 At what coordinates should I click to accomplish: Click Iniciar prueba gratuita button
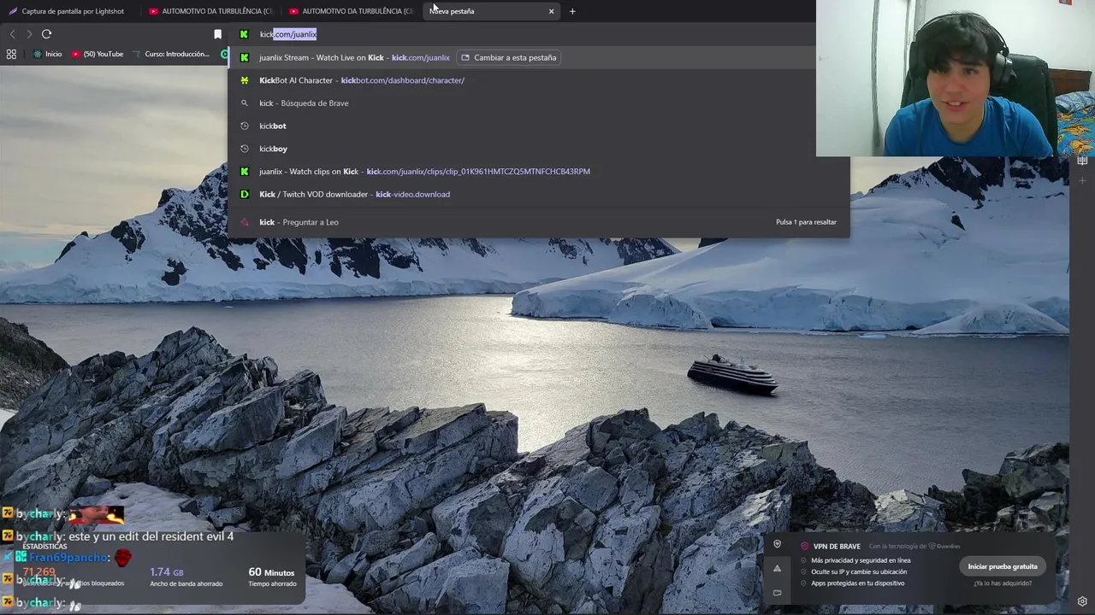(x=1003, y=566)
